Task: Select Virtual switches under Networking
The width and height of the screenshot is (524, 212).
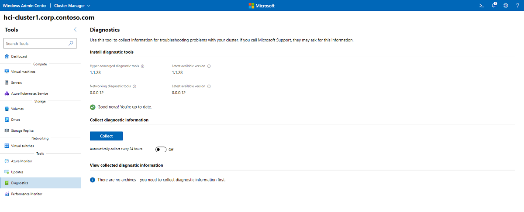Action: tap(40, 146)
